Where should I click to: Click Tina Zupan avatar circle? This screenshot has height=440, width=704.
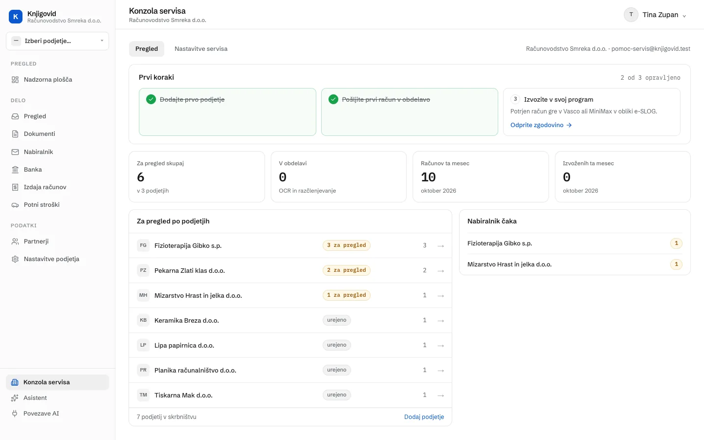point(631,15)
